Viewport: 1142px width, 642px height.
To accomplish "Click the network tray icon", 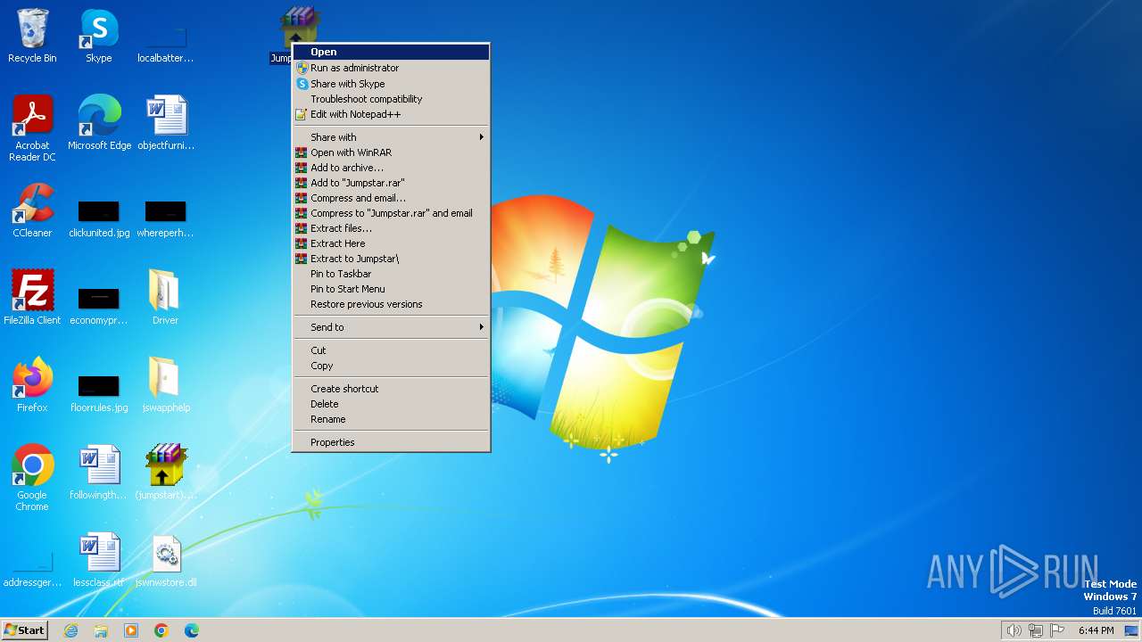I will click(x=1036, y=630).
